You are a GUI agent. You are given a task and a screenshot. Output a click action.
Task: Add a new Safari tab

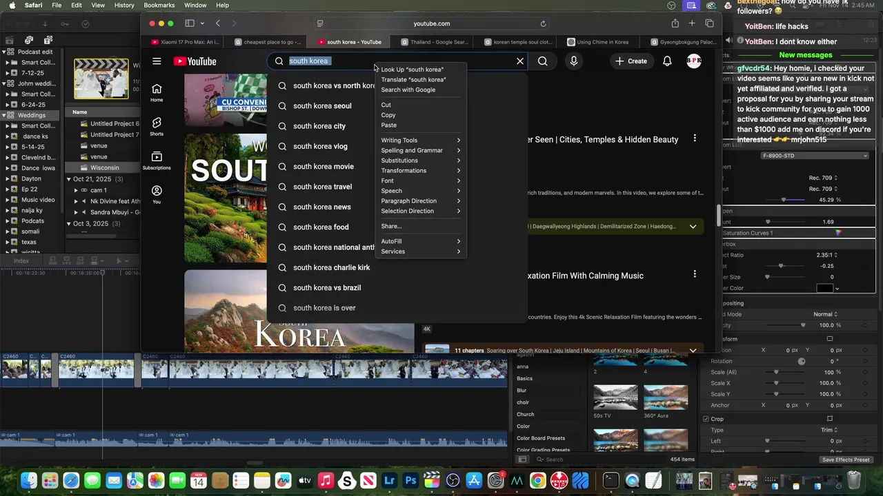click(692, 23)
